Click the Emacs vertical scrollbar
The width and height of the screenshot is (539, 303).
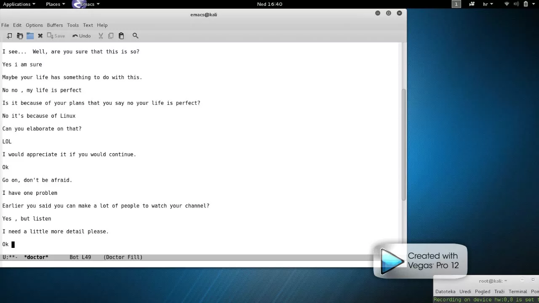403,144
